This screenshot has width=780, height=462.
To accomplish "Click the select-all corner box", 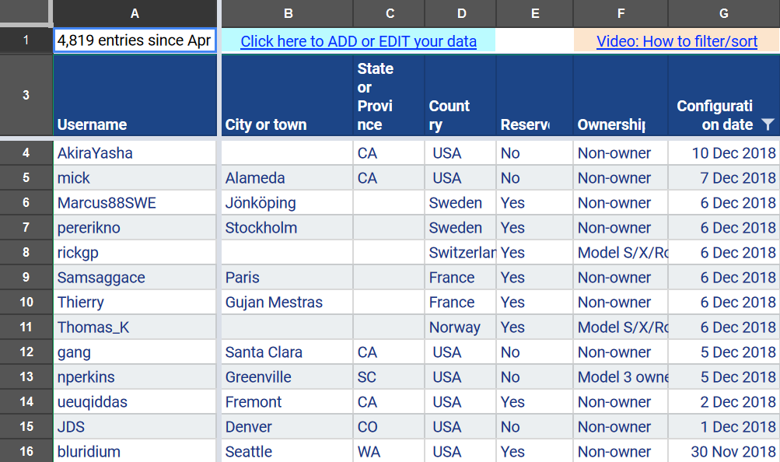I will 26,13.
